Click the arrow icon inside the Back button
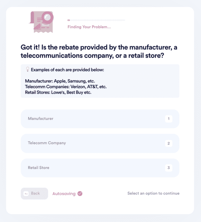The image size is (201, 222). pyautogui.click(x=26, y=194)
